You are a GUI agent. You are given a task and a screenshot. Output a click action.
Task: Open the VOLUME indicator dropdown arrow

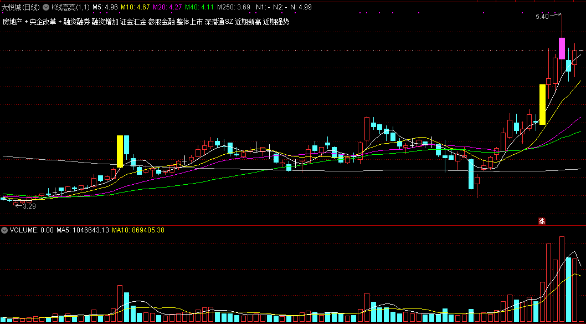click(x=5, y=230)
